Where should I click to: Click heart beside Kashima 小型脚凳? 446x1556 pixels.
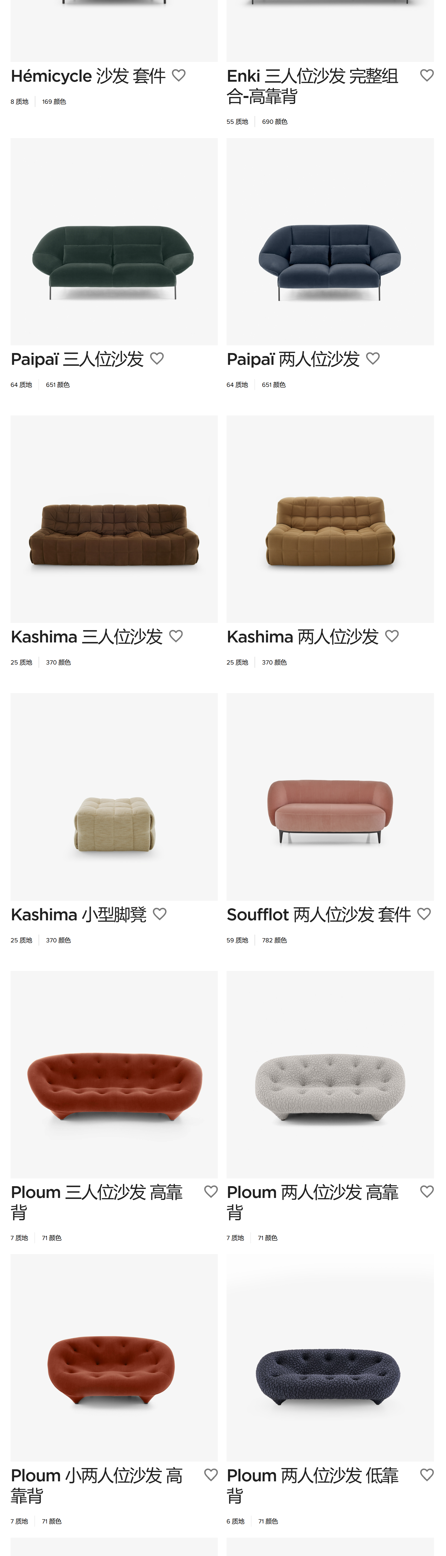click(160, 914)
